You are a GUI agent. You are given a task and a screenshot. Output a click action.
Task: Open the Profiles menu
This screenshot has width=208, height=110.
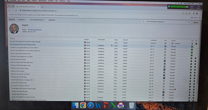[x=51, y=1]
